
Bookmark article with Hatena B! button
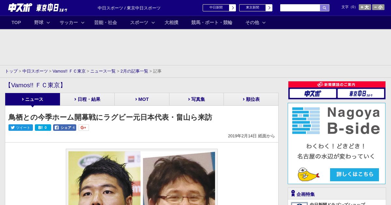[x=43, y=128]
